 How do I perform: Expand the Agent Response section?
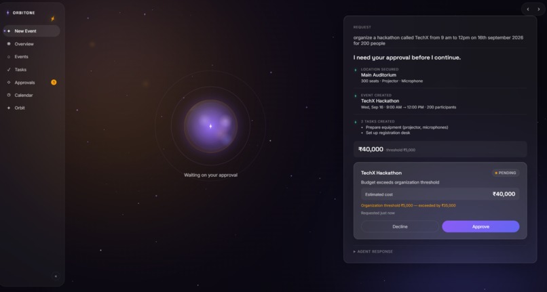(373, 251)
